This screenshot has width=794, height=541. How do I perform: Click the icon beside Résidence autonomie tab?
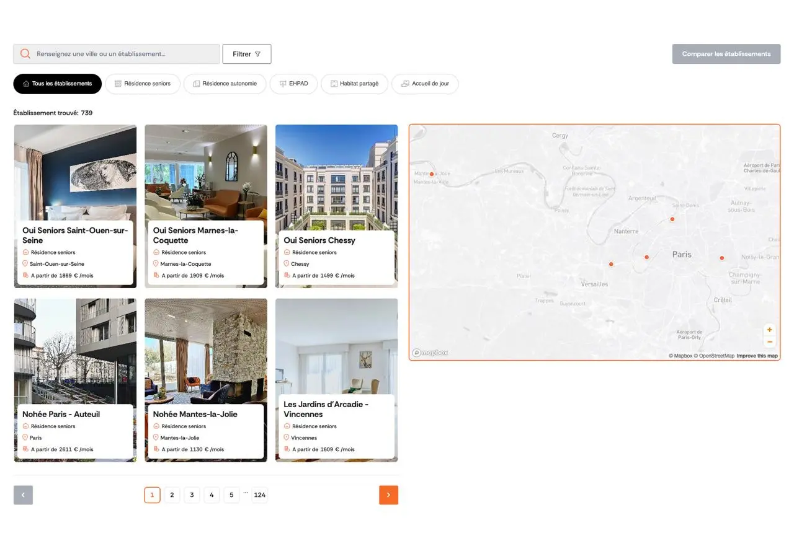196,84
